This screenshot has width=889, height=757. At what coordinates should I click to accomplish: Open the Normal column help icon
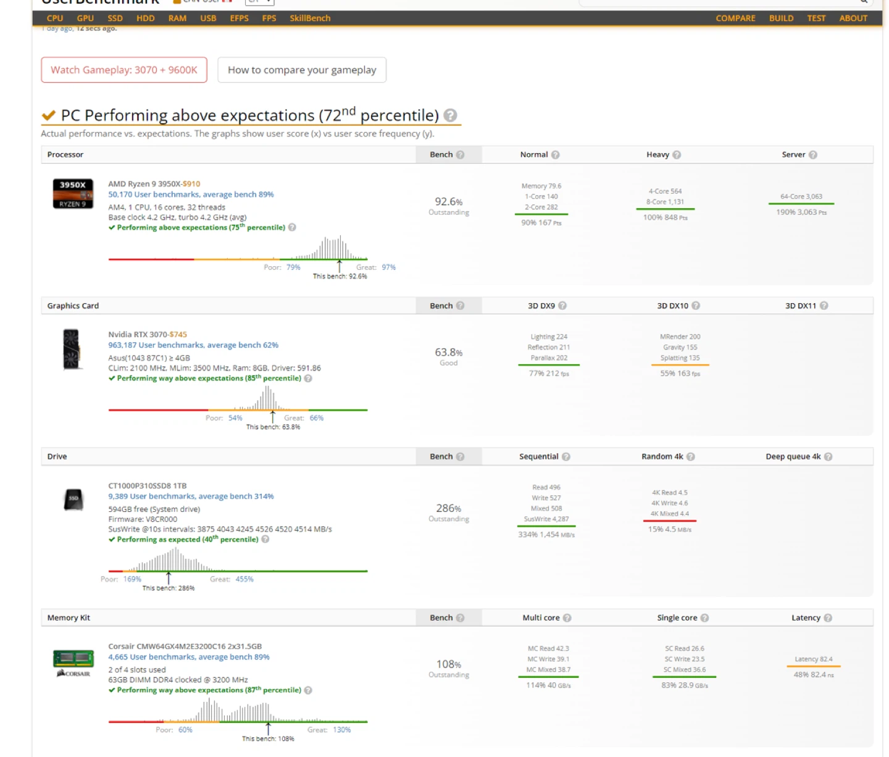[556, 155]
